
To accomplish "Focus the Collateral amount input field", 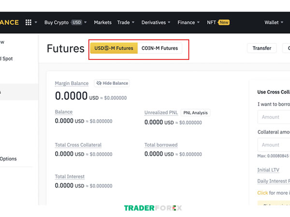I will click(x=274, y=145).
